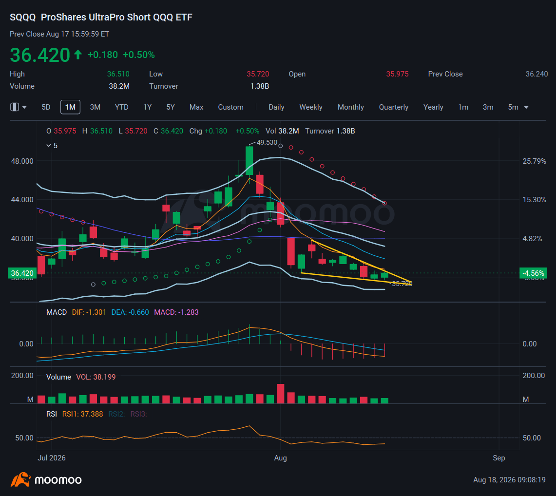Click the +0.50% change percentage

[x=139, y=55]
